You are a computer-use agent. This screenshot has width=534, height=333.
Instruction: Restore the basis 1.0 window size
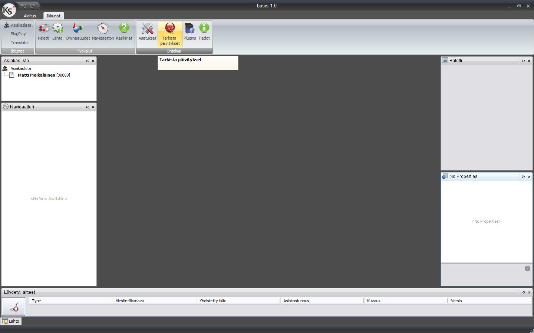click(x=519, y=6)
